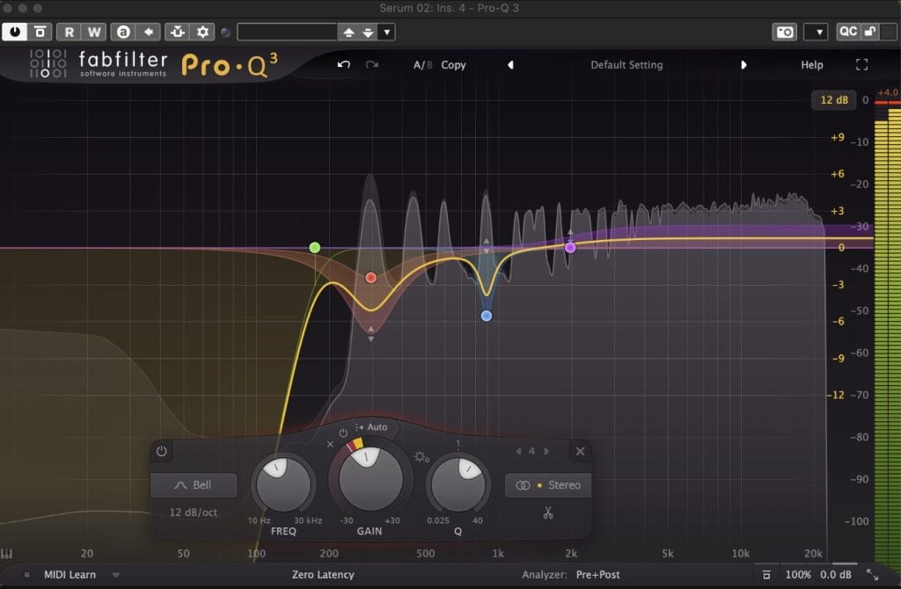The height and width of the screenshot is (589, 901).
Task: Click the GAIN knob
Action: point(370,478)
